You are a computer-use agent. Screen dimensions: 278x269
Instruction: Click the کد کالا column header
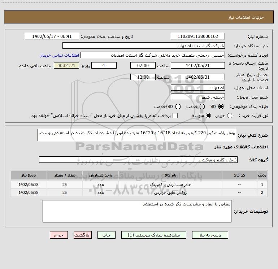[239, 175]
